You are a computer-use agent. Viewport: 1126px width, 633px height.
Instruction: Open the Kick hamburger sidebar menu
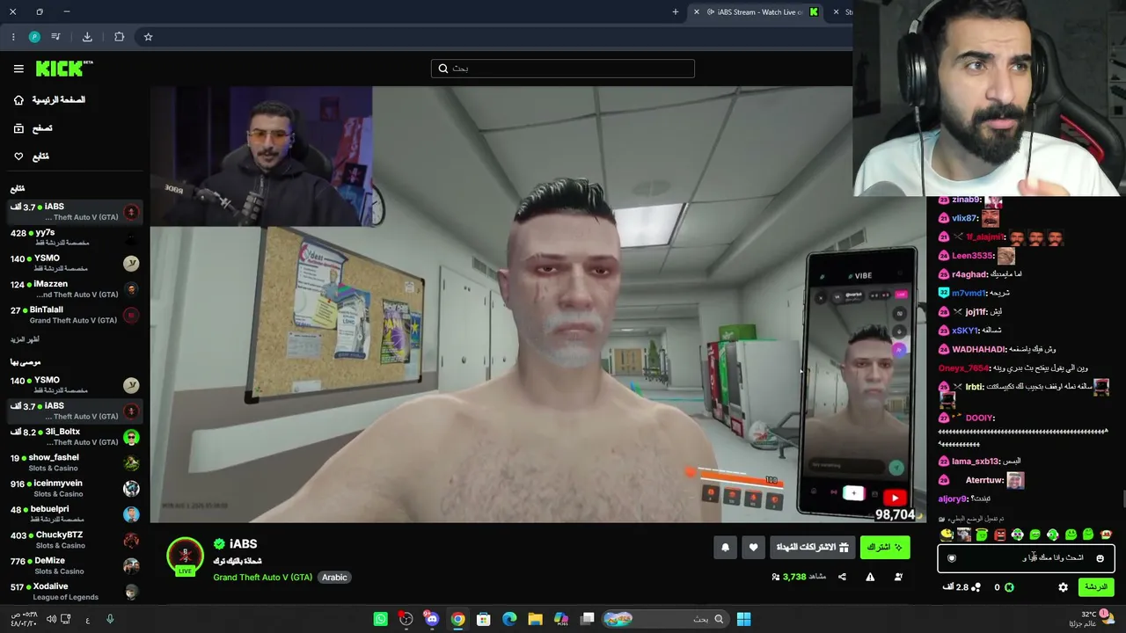coord(18,69)
